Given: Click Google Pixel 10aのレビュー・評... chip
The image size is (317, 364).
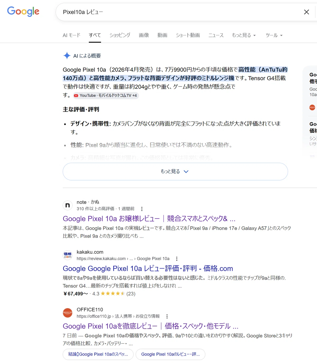Looking at the screenshot, I should pos(170,354).
